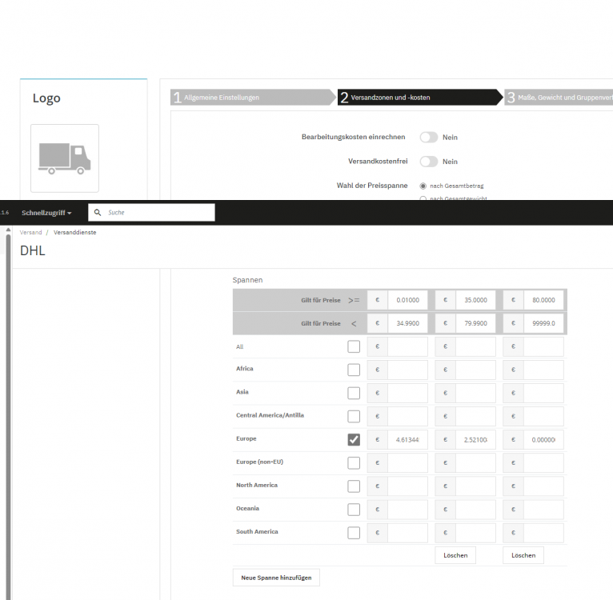Edit upper bound field 99999.0
Viewport: 613px width, 600px height.
(x=544, y=323)
